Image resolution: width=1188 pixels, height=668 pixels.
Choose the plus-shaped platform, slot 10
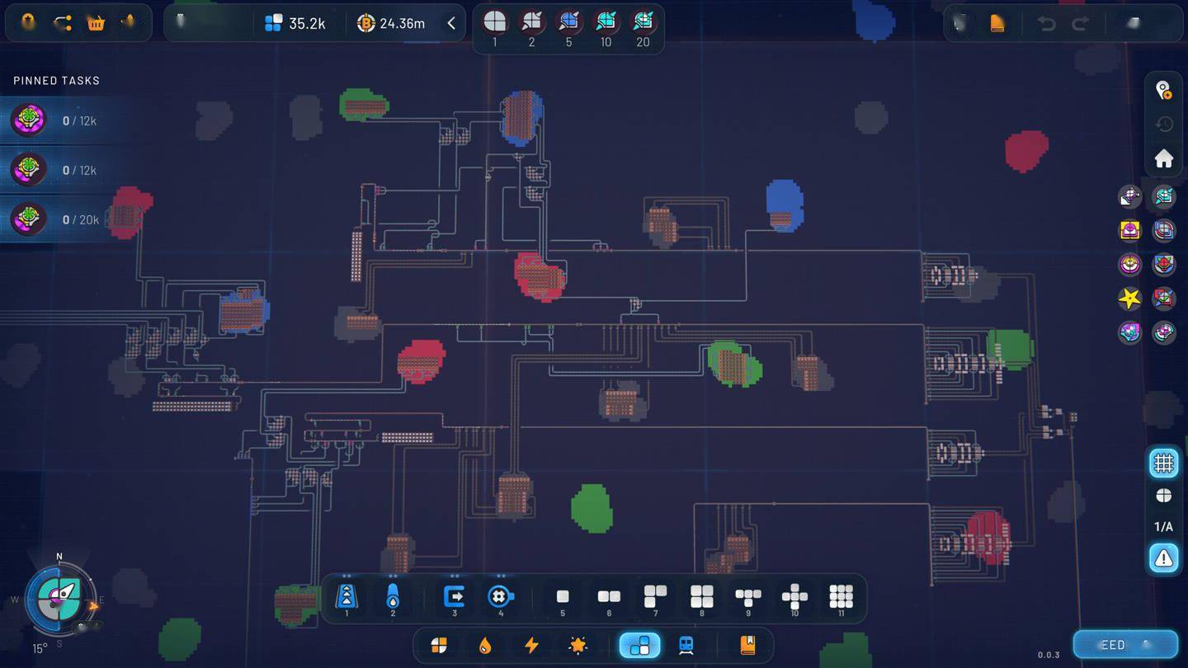794,596
